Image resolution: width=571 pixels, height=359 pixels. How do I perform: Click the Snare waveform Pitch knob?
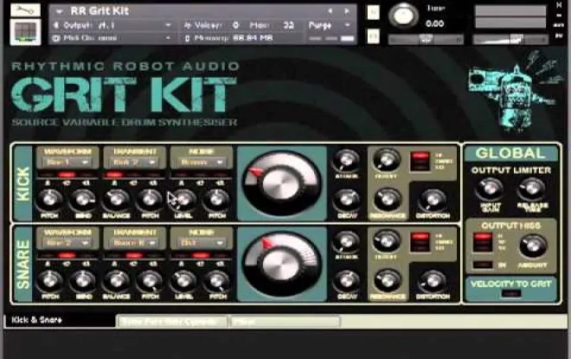pos(50,281)
